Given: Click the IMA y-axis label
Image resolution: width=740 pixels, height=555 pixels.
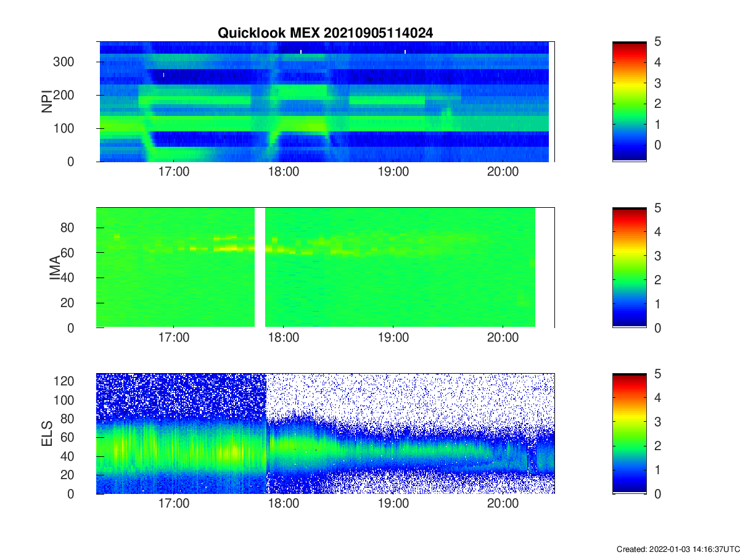Looking at the screenshot, I should click(x=54, y=268).
